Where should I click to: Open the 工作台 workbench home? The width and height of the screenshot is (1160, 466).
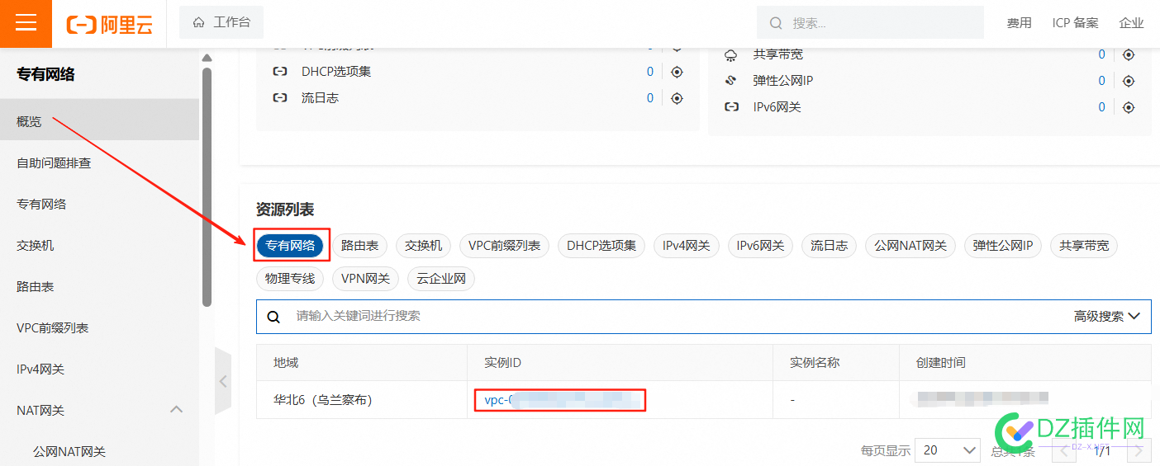point(221,22)
